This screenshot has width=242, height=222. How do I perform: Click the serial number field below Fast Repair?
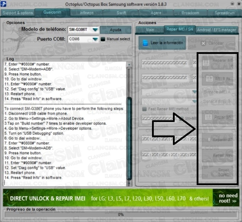click(x=159, y=118)
